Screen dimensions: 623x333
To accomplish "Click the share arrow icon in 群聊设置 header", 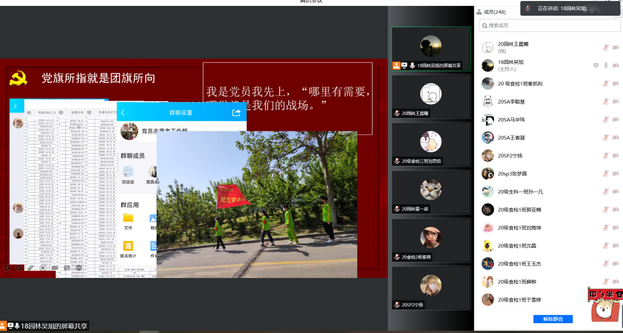I will (236, 112).
